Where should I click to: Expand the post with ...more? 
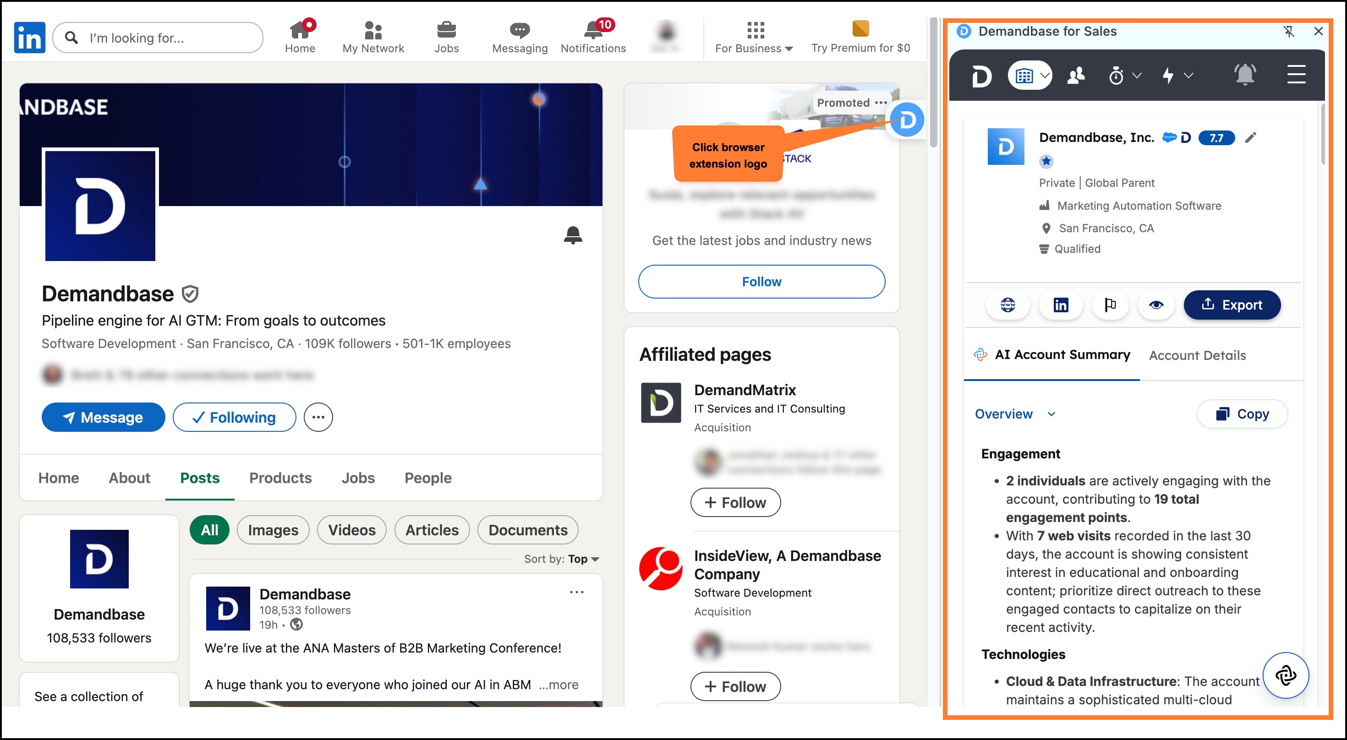[x=559, y=684]
